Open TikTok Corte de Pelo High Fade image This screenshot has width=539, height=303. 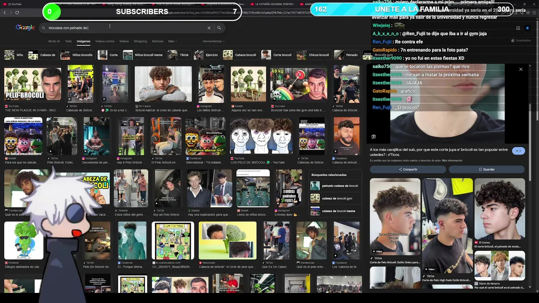tap(447, 226)
